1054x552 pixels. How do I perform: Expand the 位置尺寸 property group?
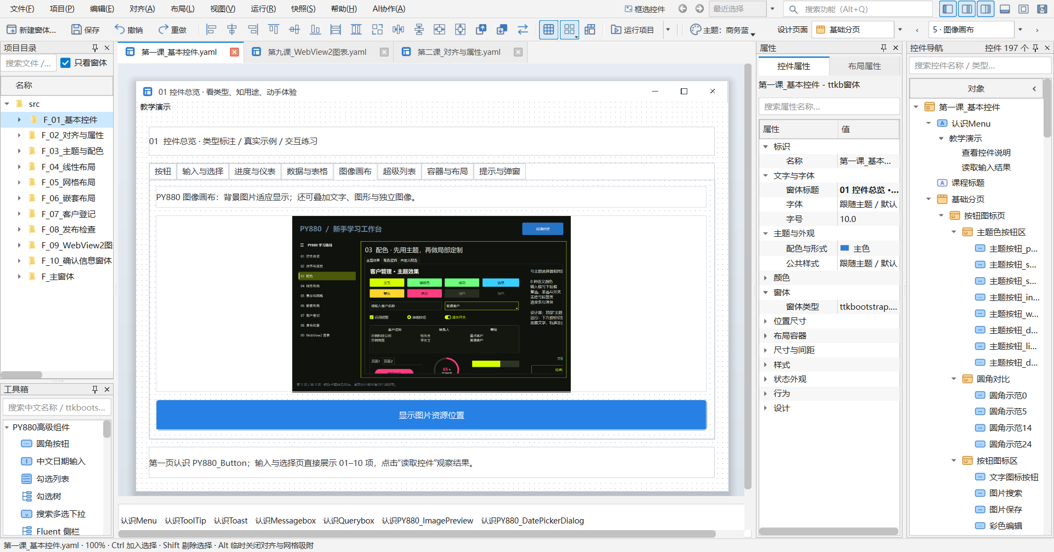click(x=766, y=321)
